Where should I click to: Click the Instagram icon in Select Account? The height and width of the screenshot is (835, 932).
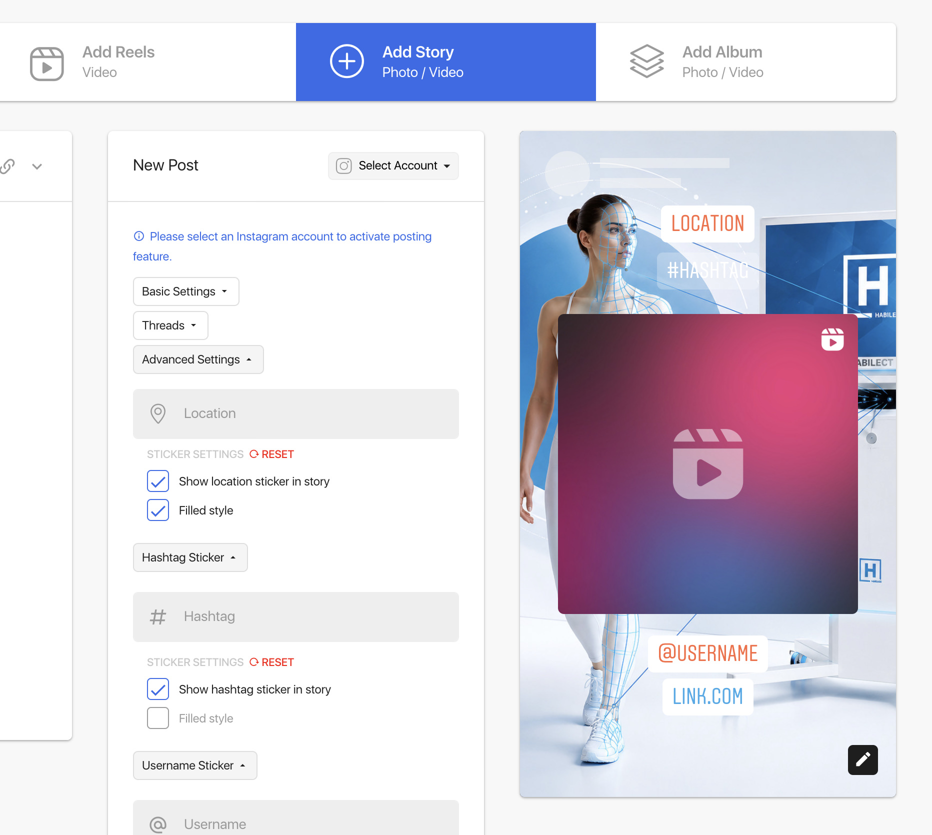tap(344, 165)
